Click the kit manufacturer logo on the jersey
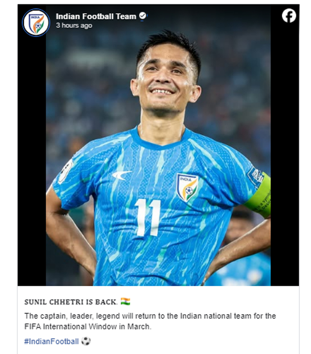Image resolution: width=311 pixels, height=354 pixels. click(x=121, y=175)
